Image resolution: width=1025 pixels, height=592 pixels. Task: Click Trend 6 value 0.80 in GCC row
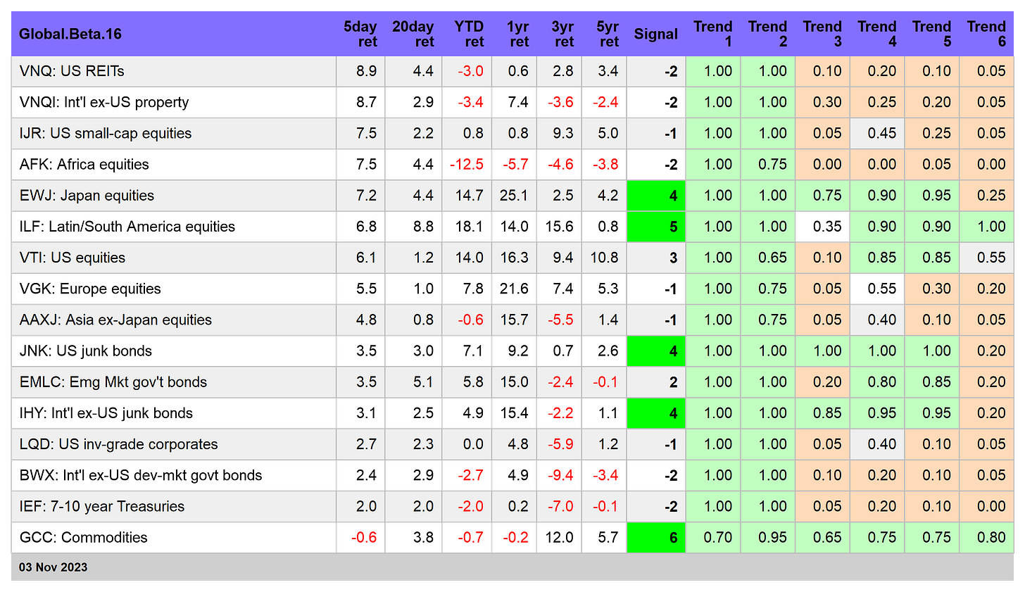point(991,538)
